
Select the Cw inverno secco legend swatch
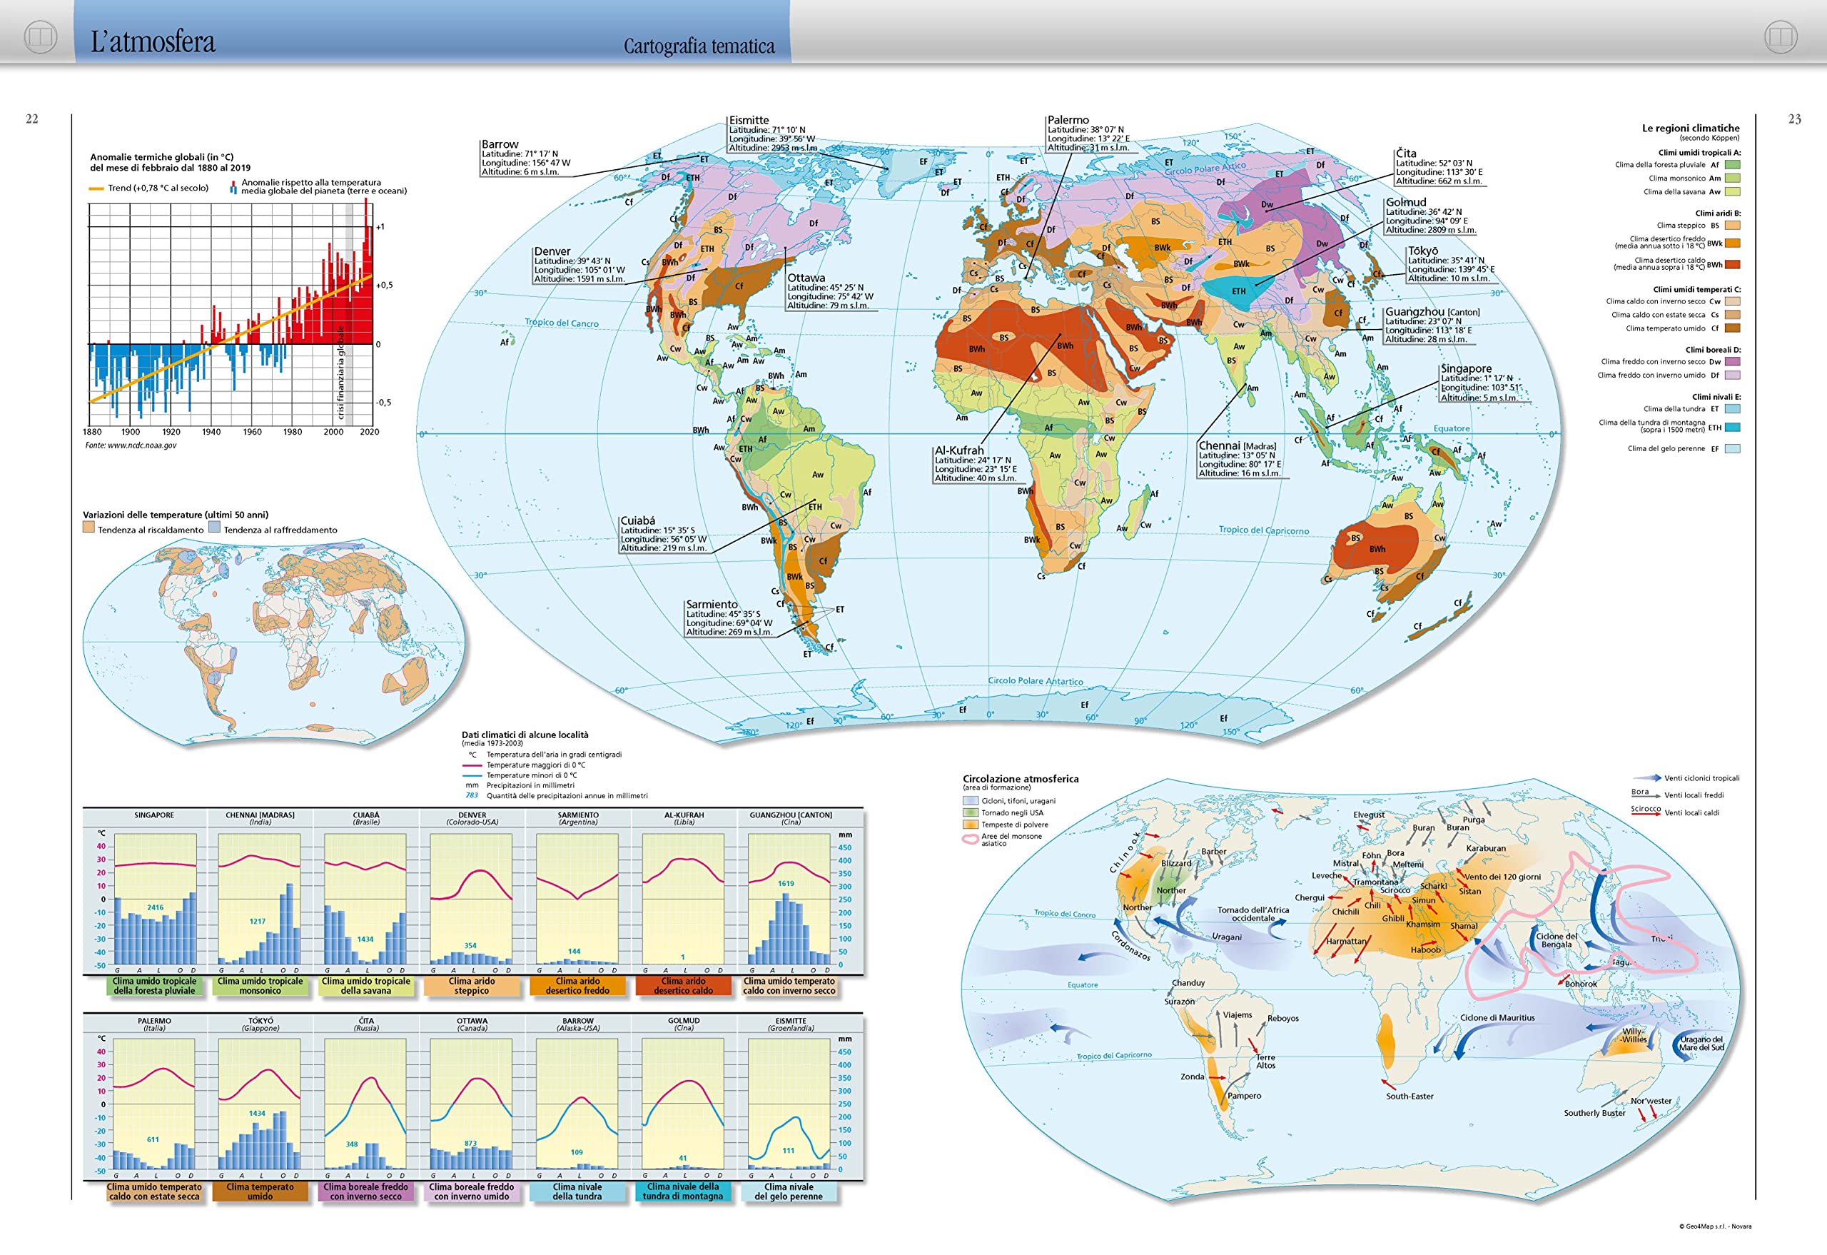click(1733, 301)
